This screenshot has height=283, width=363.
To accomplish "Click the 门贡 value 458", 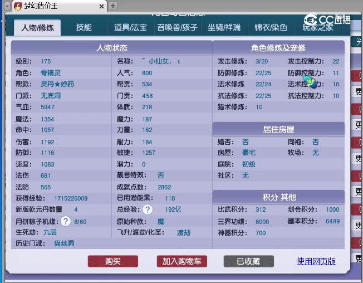I will (x=148, y=96).
